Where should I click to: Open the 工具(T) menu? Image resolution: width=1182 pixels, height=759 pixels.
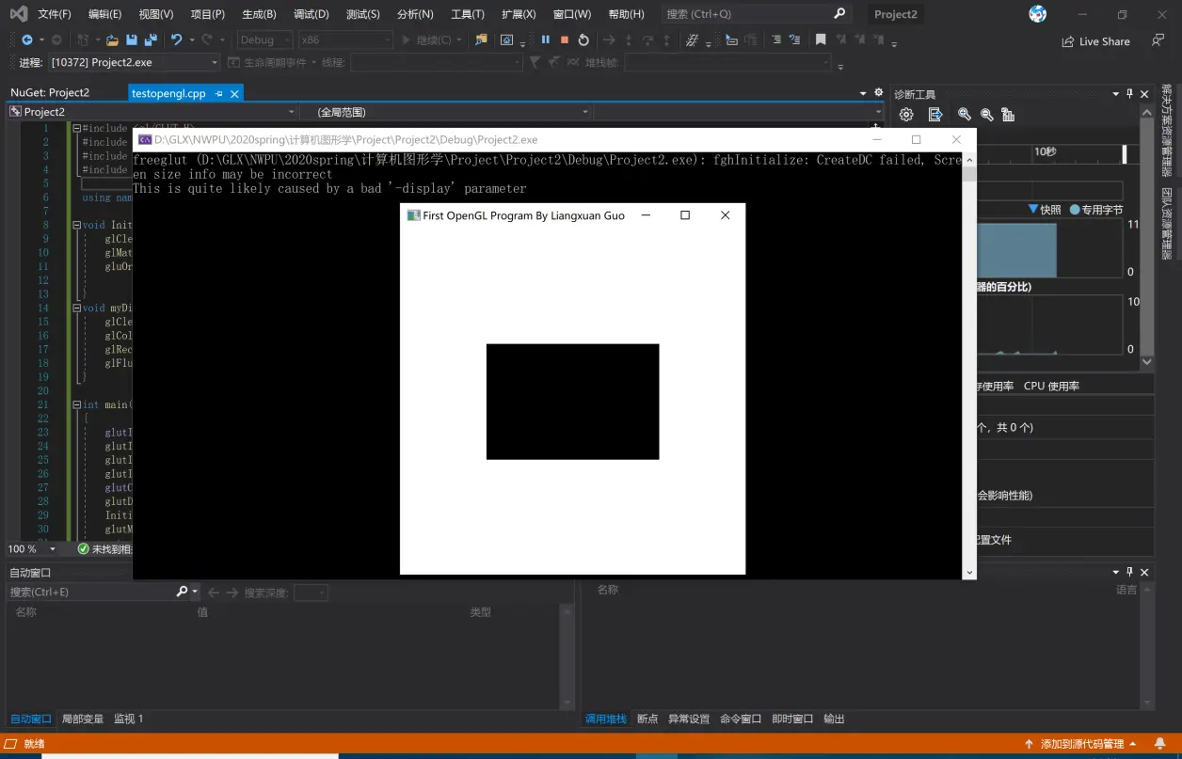click(x=468, y=14)
